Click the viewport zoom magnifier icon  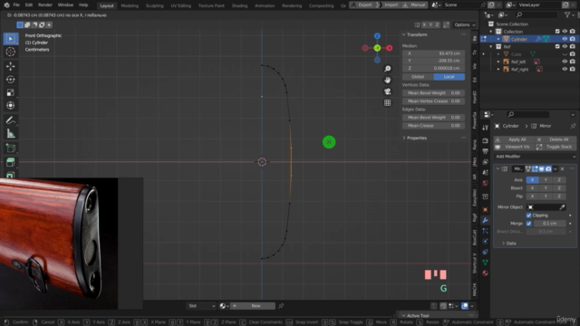point(387,69)
